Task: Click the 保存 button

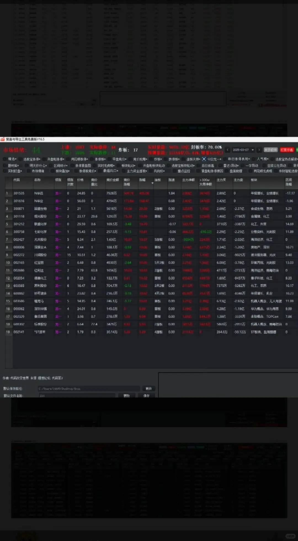Action: click(x=146, y=396)
